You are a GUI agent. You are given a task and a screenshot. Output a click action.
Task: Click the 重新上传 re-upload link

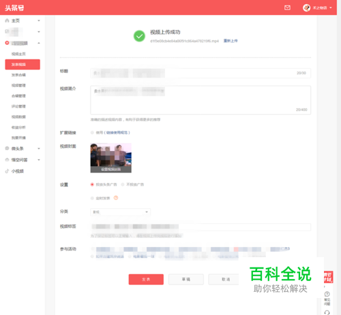(x=231, y=41)
